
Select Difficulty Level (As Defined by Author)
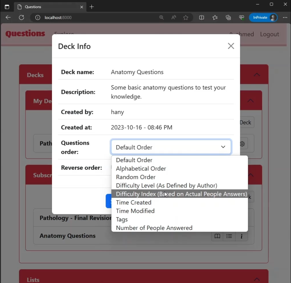pos(166,186)
